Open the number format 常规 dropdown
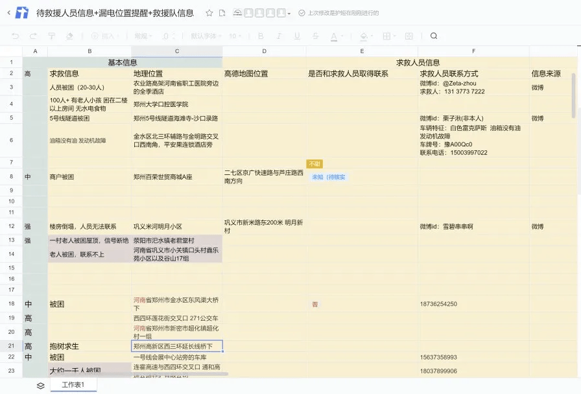This screenshot has width=581, height=394. 143,36
